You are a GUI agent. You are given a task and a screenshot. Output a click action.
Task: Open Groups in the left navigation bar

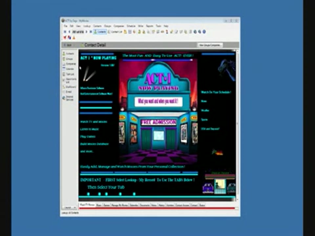(68, 59)
